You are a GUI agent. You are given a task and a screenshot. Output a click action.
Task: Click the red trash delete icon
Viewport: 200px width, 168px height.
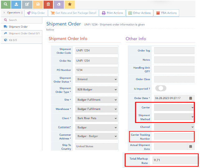48,4
